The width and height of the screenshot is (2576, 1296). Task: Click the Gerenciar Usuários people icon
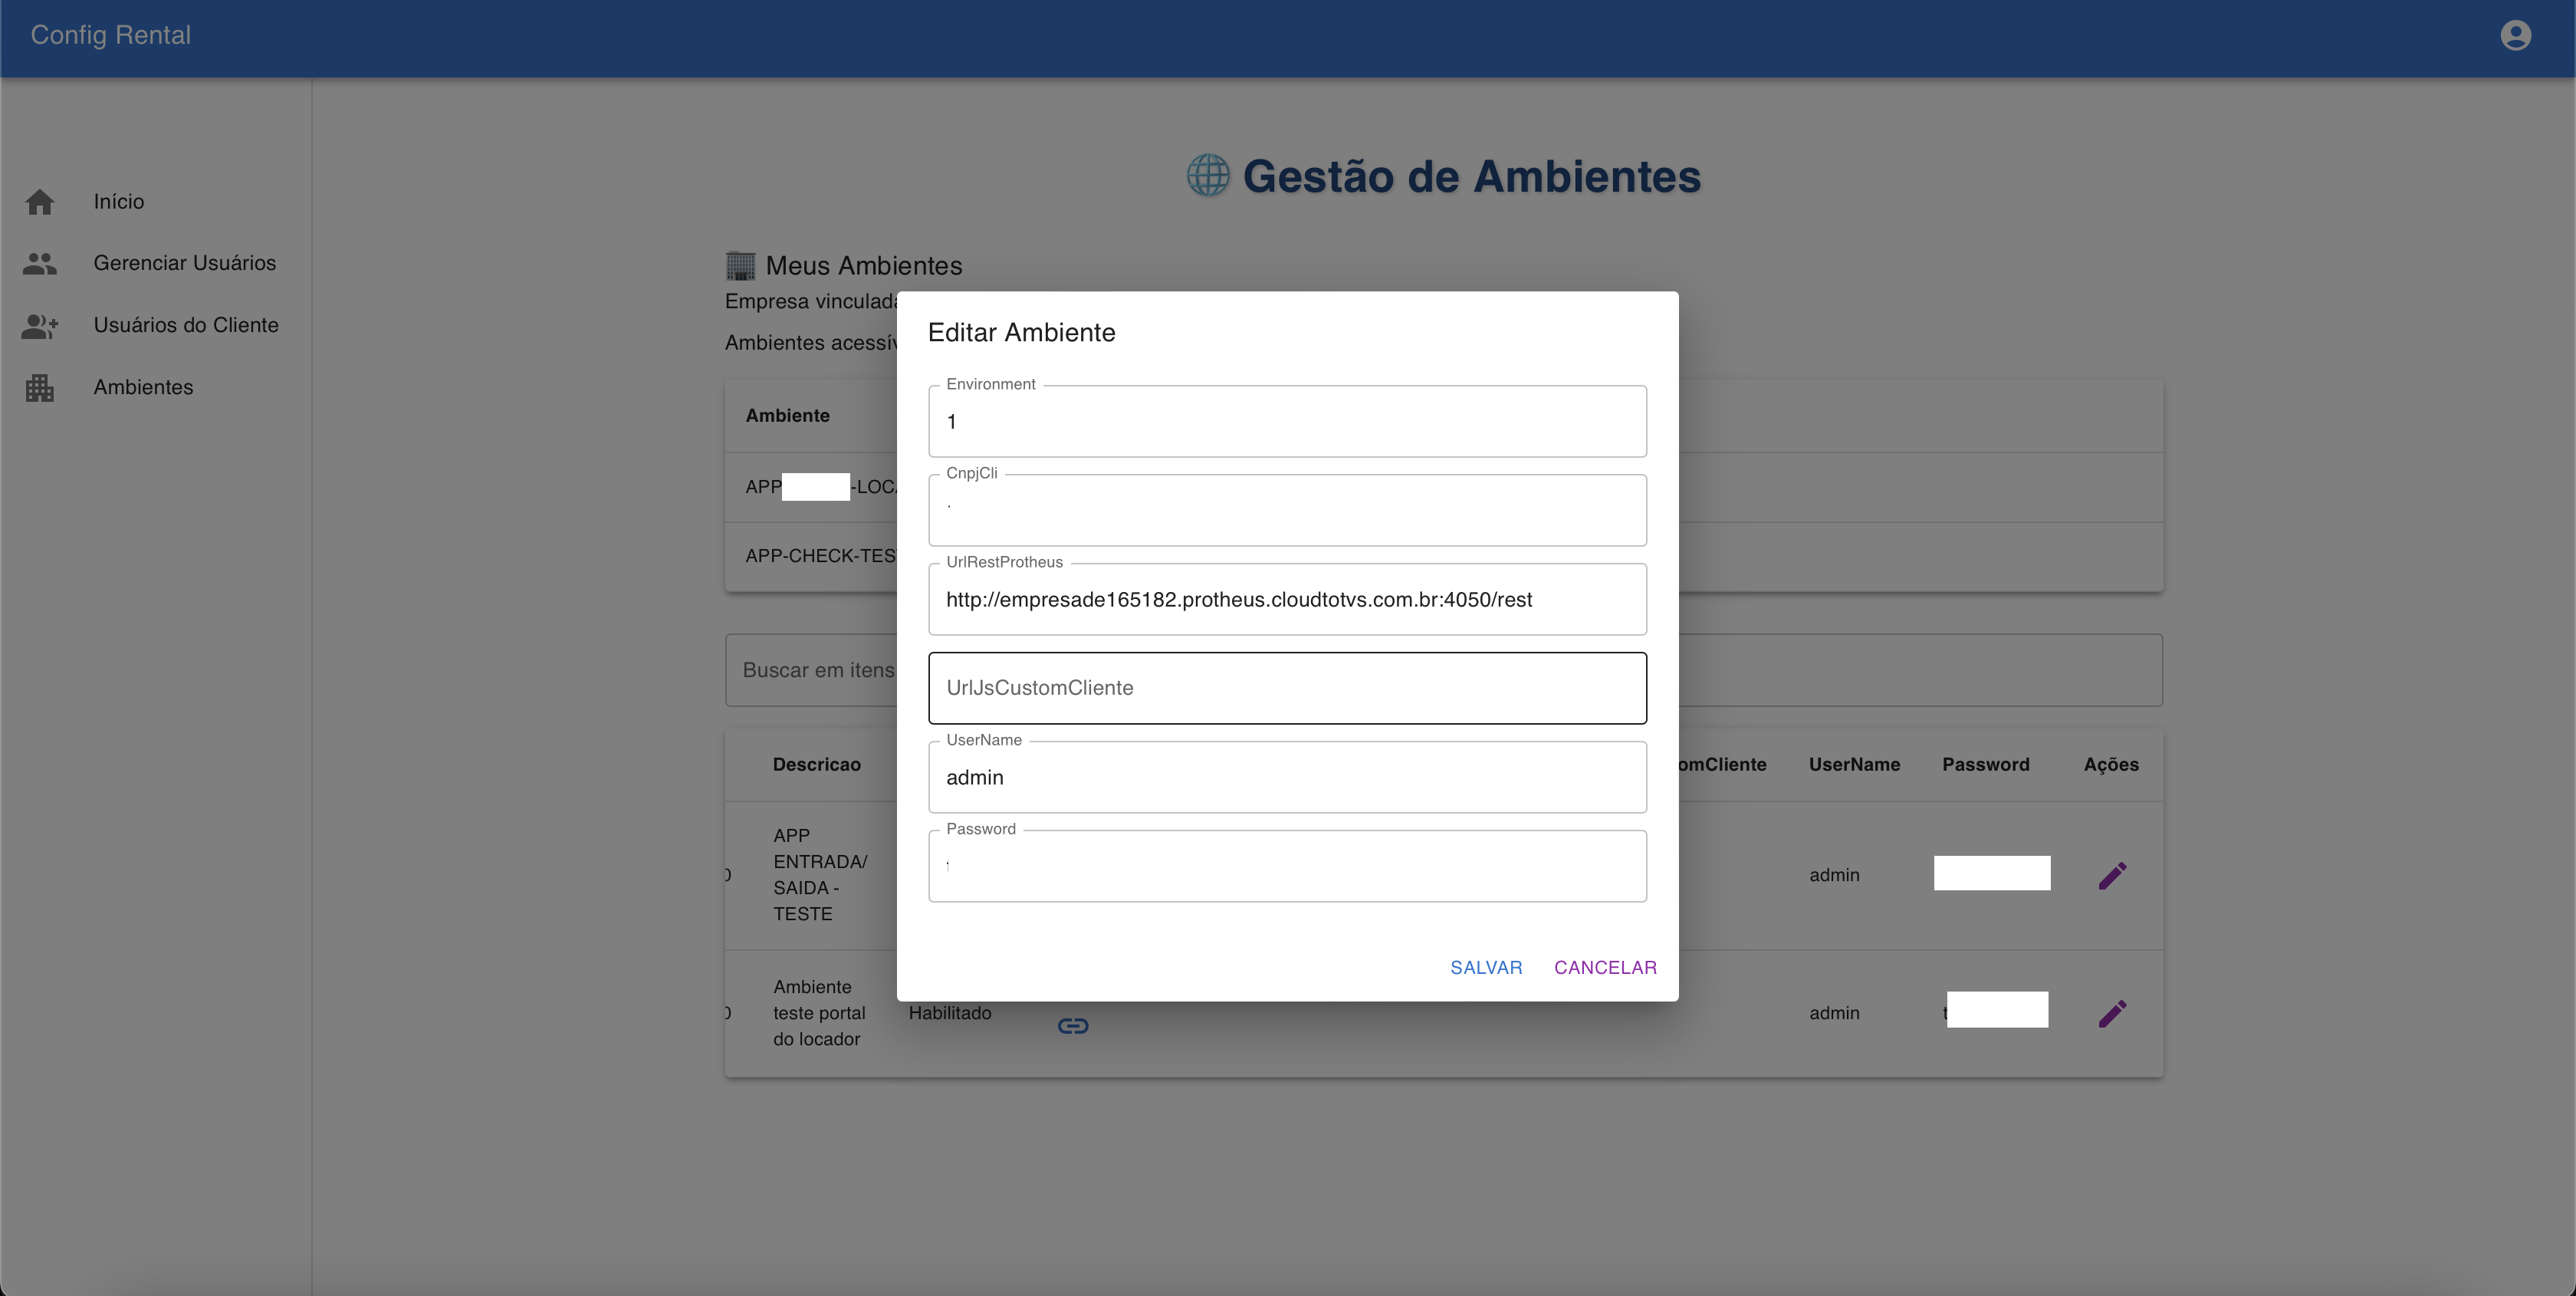[40, 263]
